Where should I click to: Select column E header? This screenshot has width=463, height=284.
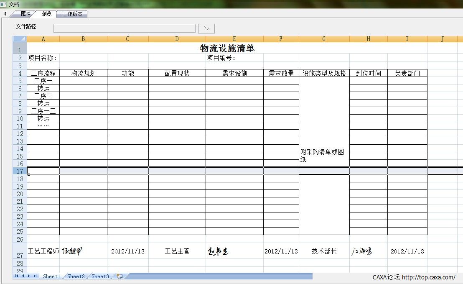point(234,39)
